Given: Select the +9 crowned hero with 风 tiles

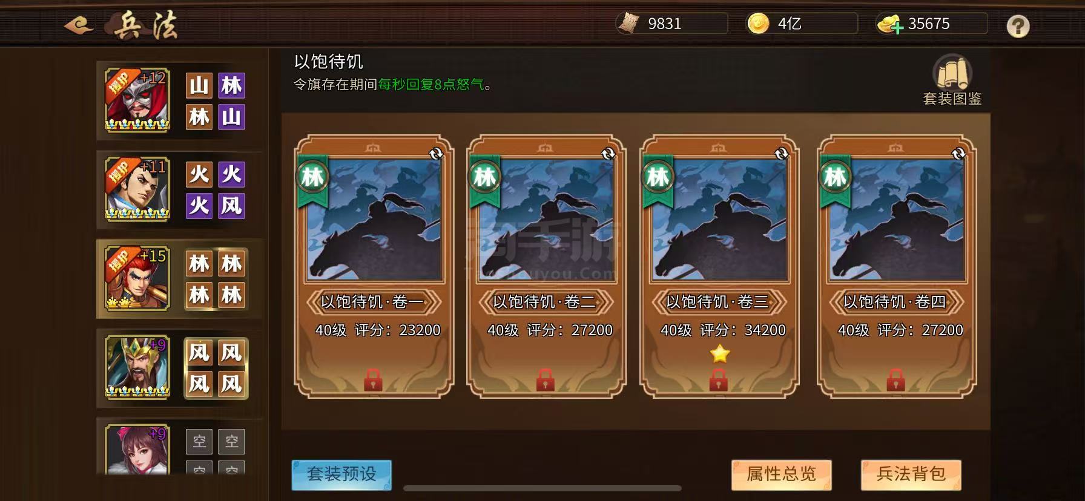Looking at the screenshot, I should (137, 367).
